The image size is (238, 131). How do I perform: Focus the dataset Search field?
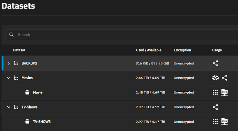pos(122,34)
